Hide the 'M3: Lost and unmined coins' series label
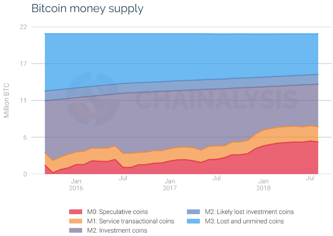This screenshot has height=236, width=333. pos(238,221)
